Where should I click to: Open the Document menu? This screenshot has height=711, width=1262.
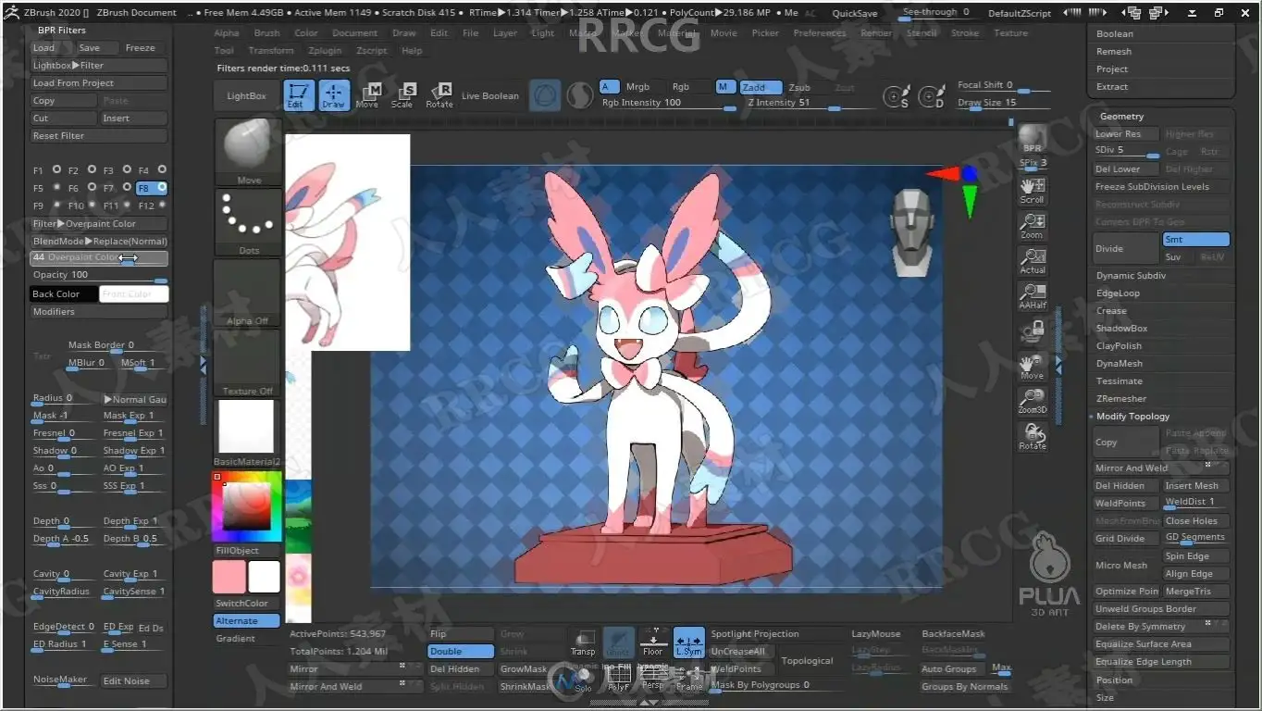tap(355, 33)
